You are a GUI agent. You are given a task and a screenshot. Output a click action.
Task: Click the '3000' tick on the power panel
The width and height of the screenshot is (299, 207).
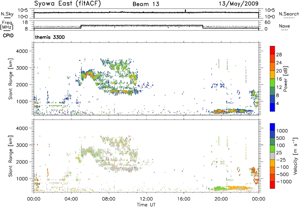pos(22,68)
